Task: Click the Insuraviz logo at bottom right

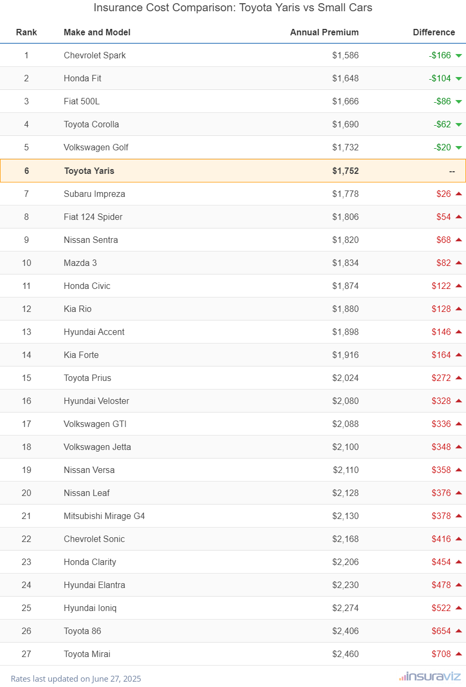Action: tap(430, 677)
